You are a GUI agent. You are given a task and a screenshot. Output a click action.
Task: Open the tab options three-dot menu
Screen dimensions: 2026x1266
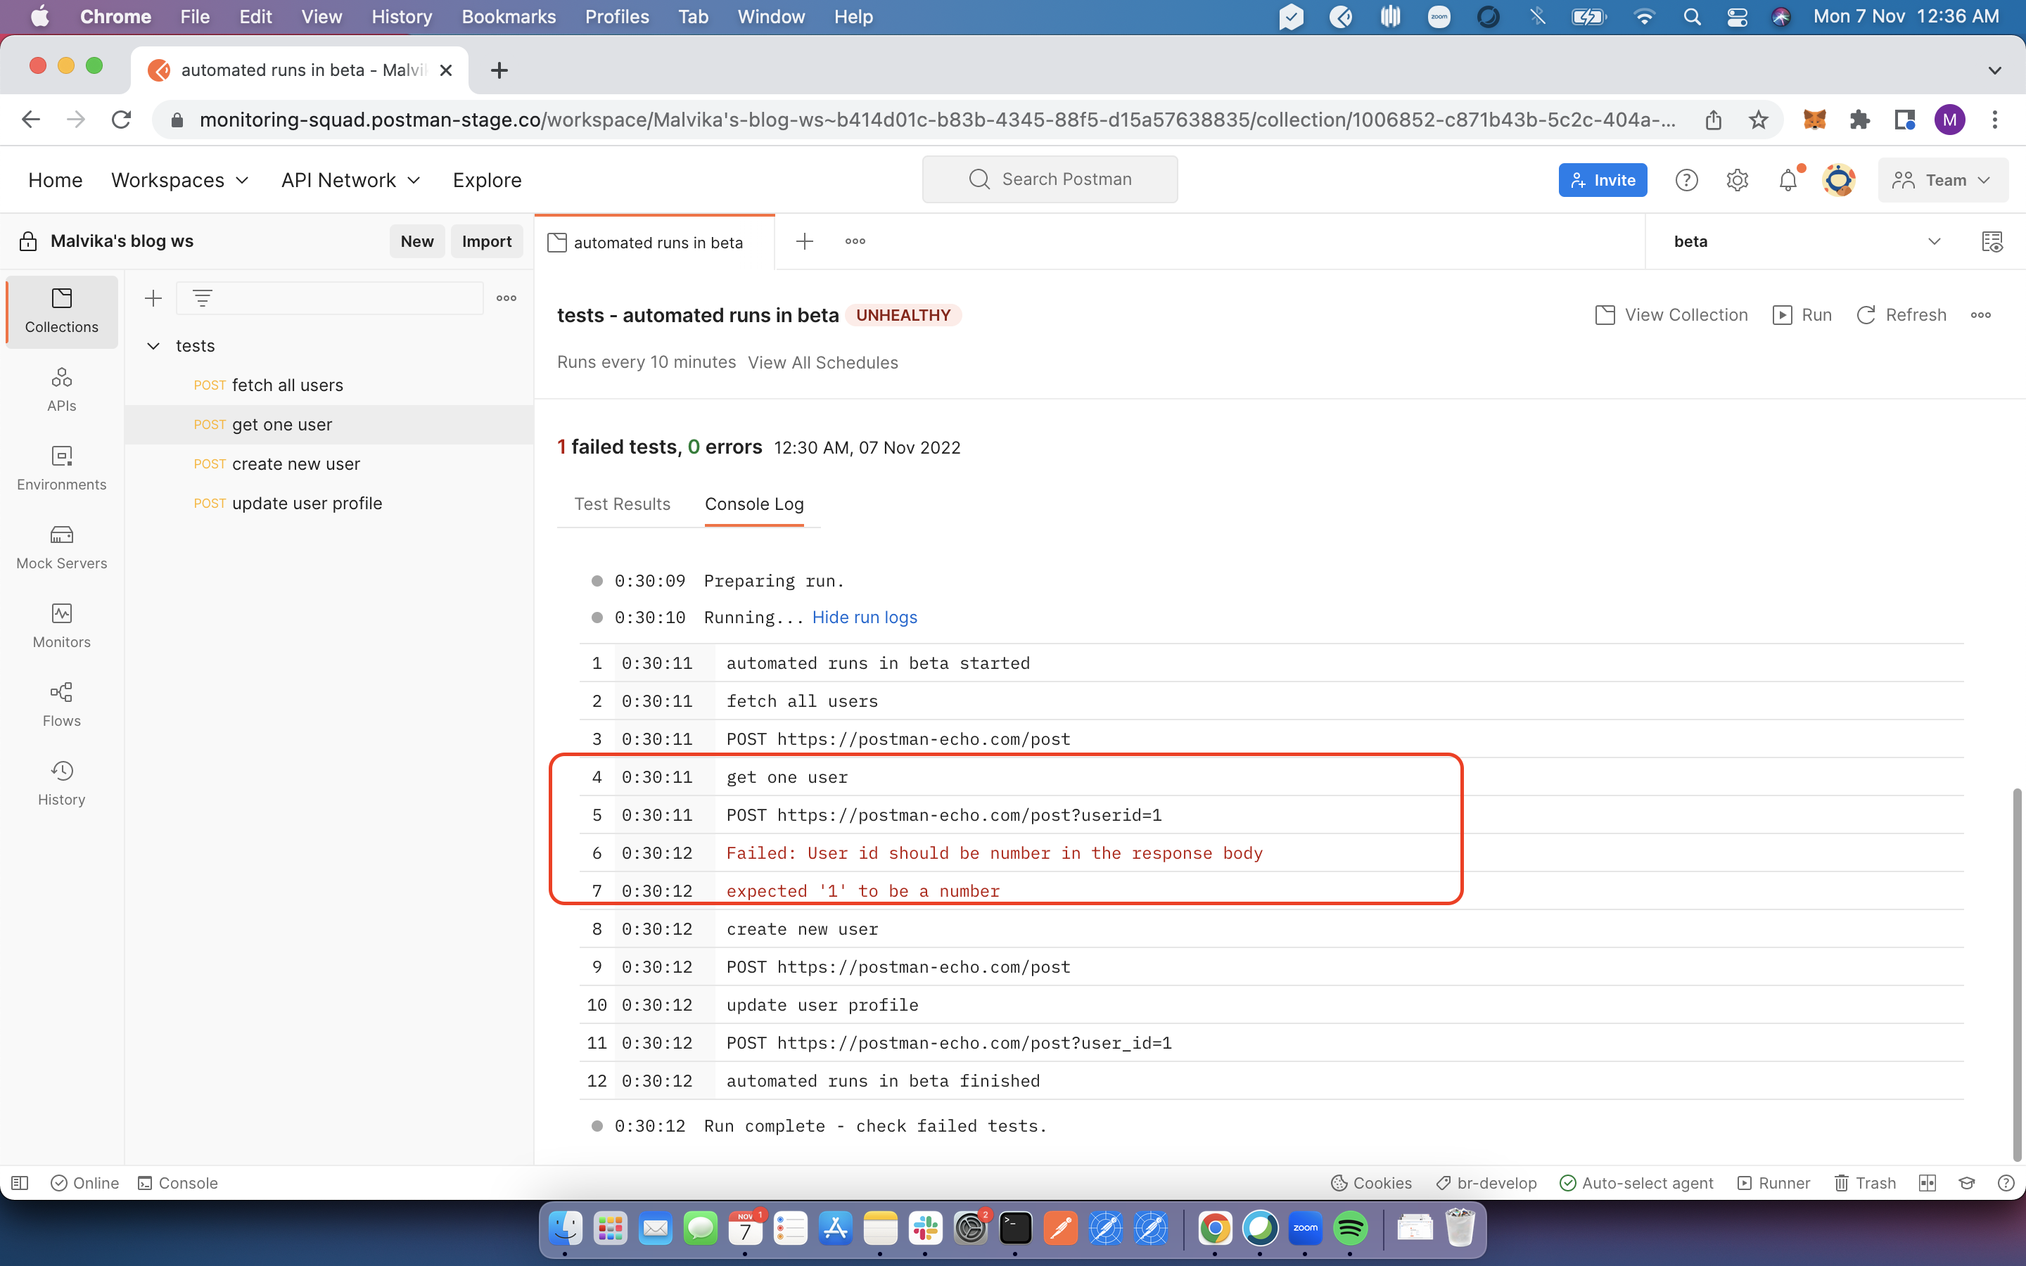coord(855,241)
